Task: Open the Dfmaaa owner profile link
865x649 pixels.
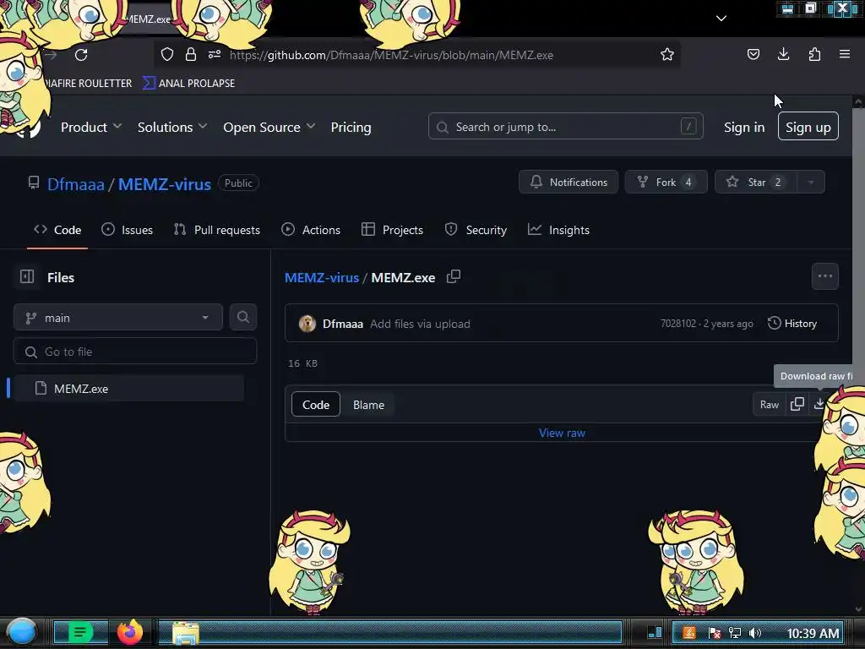Action: (x=75, y=183)
